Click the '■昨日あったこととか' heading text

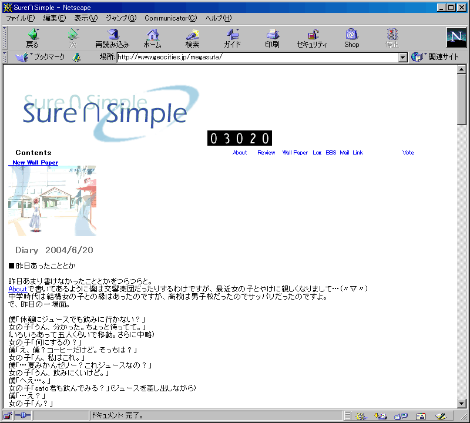42,266
